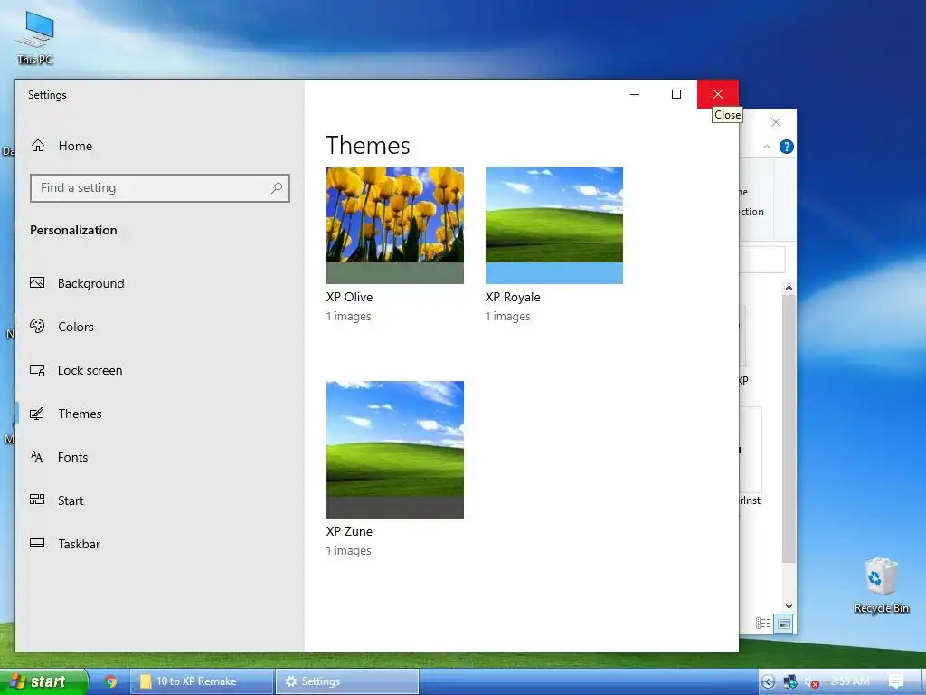Open Background personalization page

(159, 283)
